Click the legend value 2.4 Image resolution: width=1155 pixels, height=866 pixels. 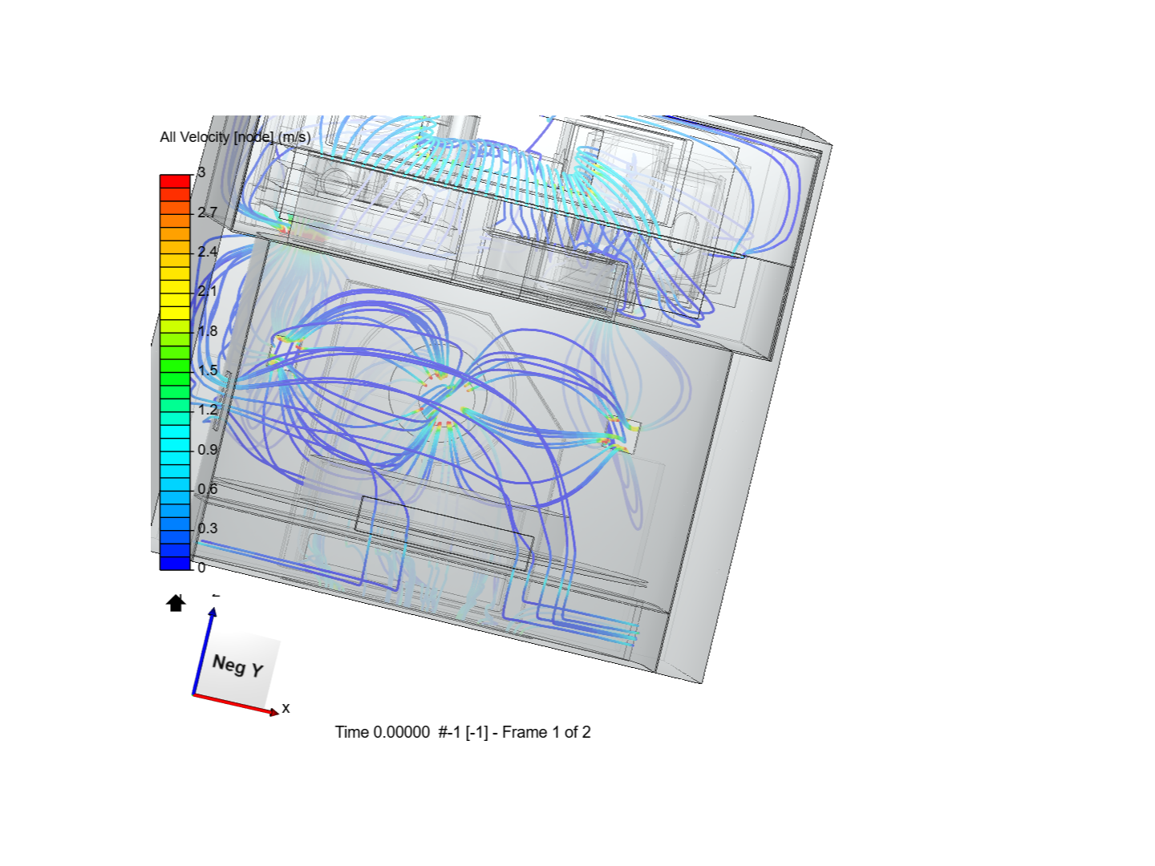pyautogui.click(x=208, y=252)
